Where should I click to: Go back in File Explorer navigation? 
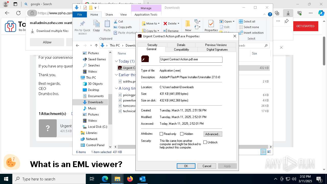click(x=77, y=45)
